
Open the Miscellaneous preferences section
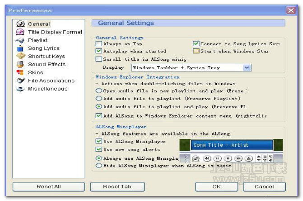[47, 89]
